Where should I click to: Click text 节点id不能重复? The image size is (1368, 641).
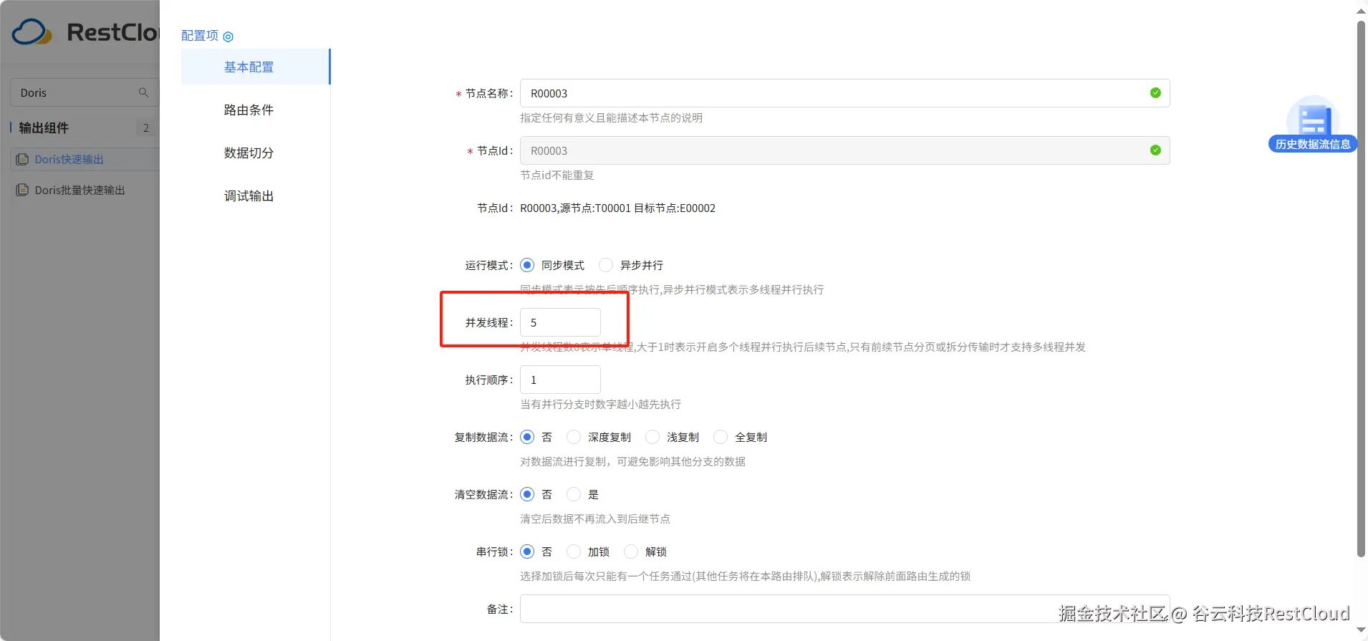[557, 175]
